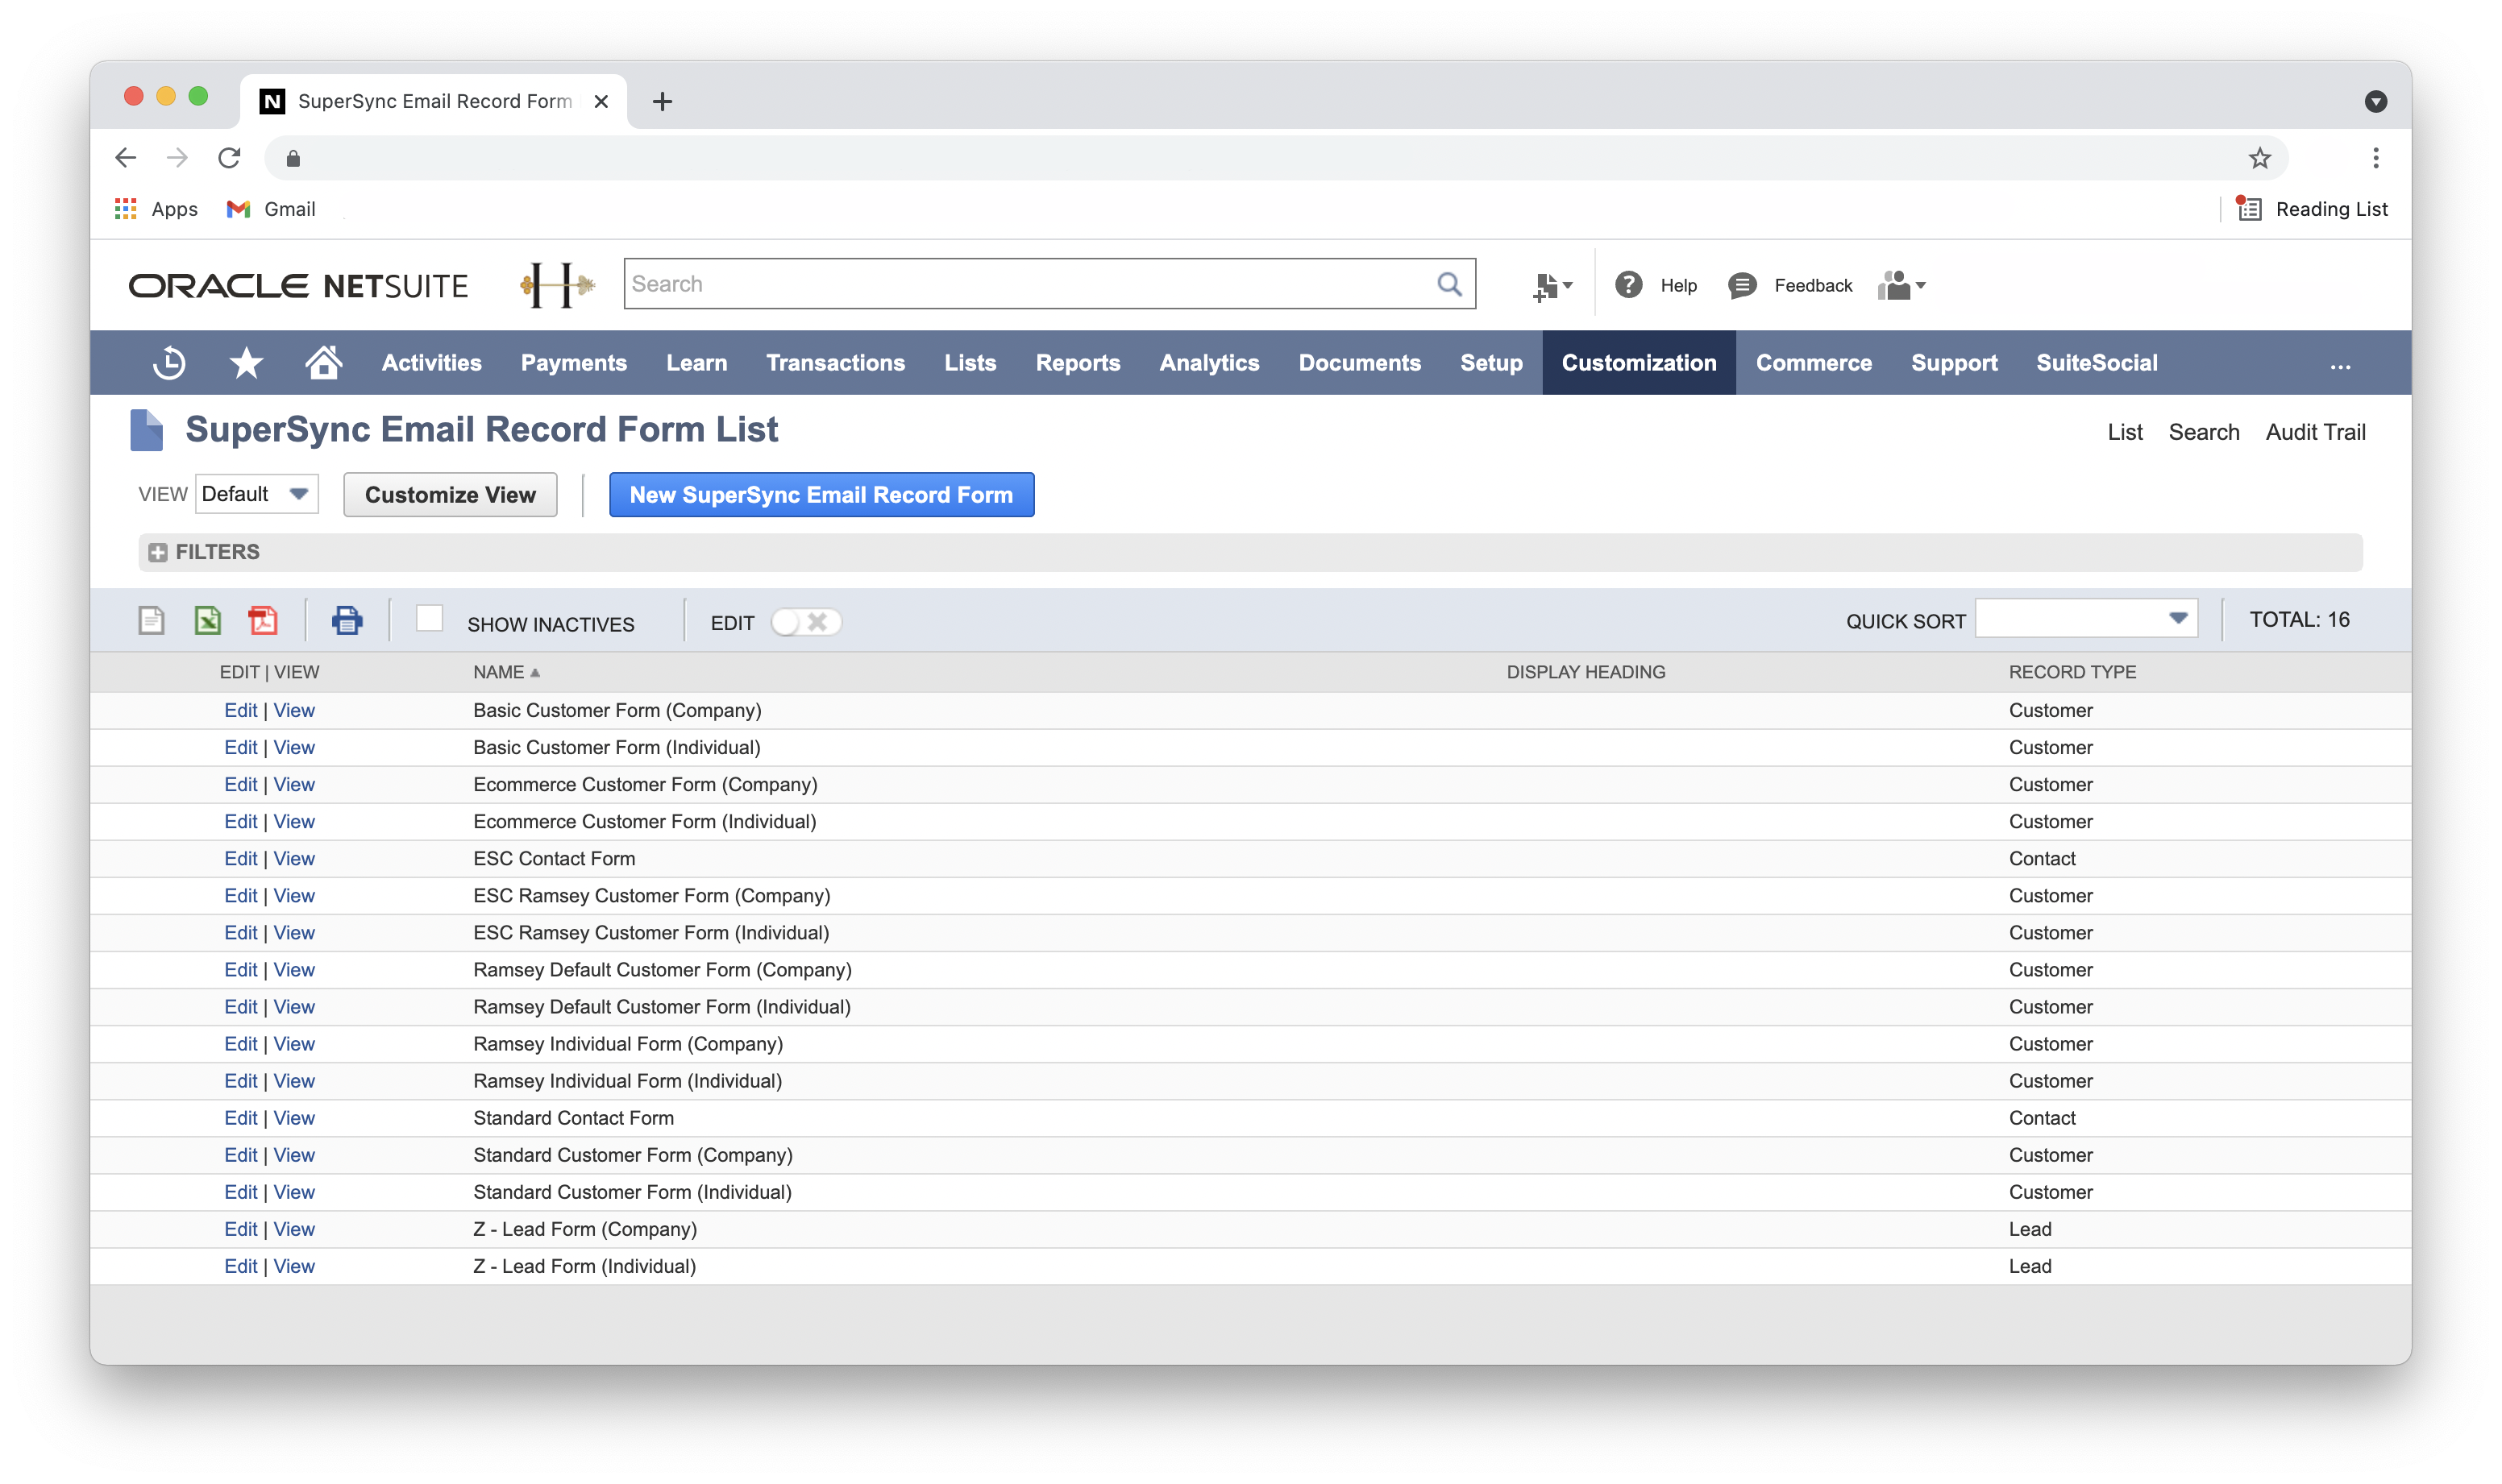This screenshot has height=1484, width=2502.
Task: Open the Customization menu
Action: (1638, 363)
